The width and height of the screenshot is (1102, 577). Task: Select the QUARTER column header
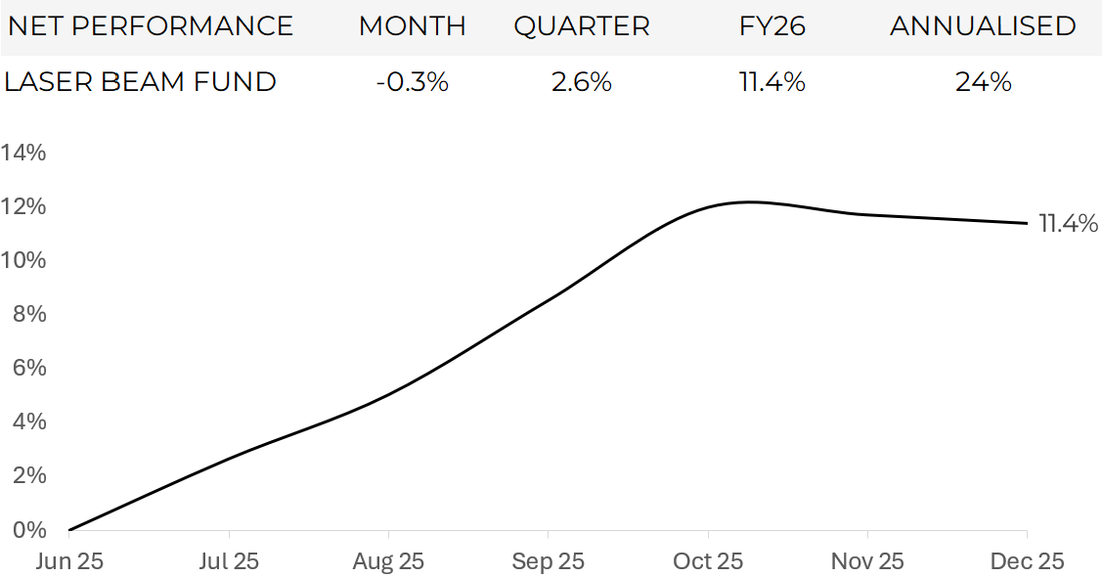[x=582, y=26]
